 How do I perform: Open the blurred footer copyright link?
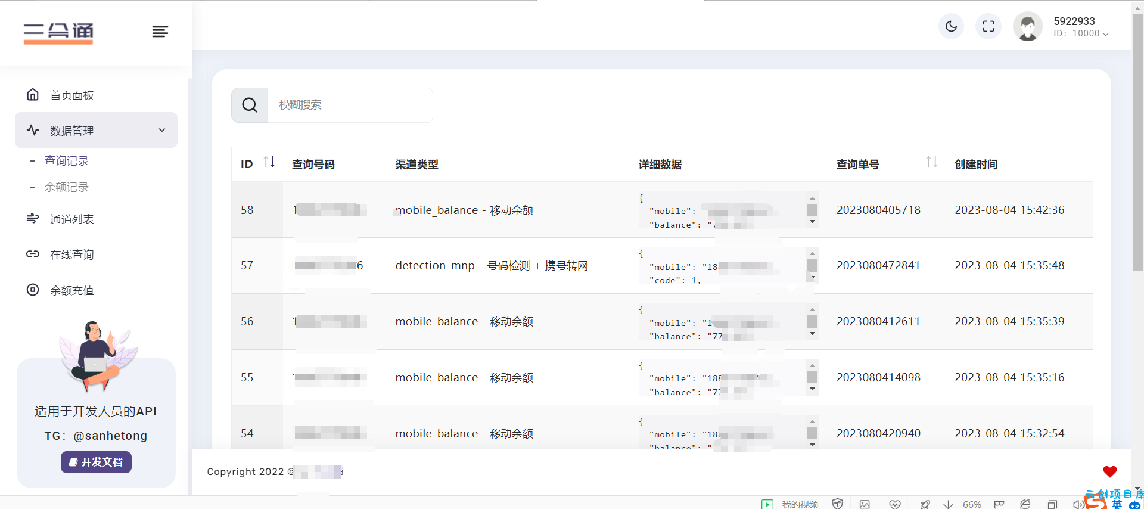coord(318,472)
